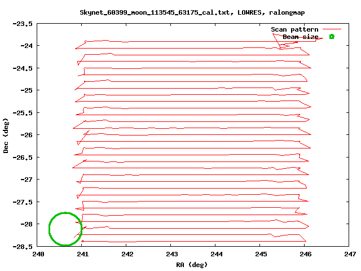This screenshot has width=361, height=271.
Task: Click the y-axis tick label -27.5
Action: (x=23, y=202)
